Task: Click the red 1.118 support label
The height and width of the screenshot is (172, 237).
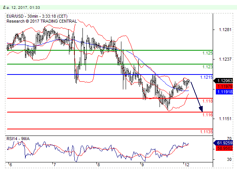Action: coord(208,101)
